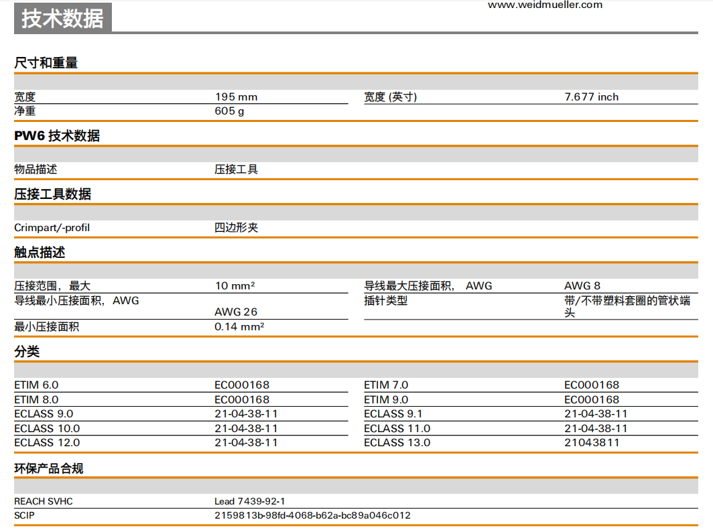Viewport: 713px width, 532px height.
Task: Select the 尺寸和重量 section heading
Action: click(x=46, y=63)
